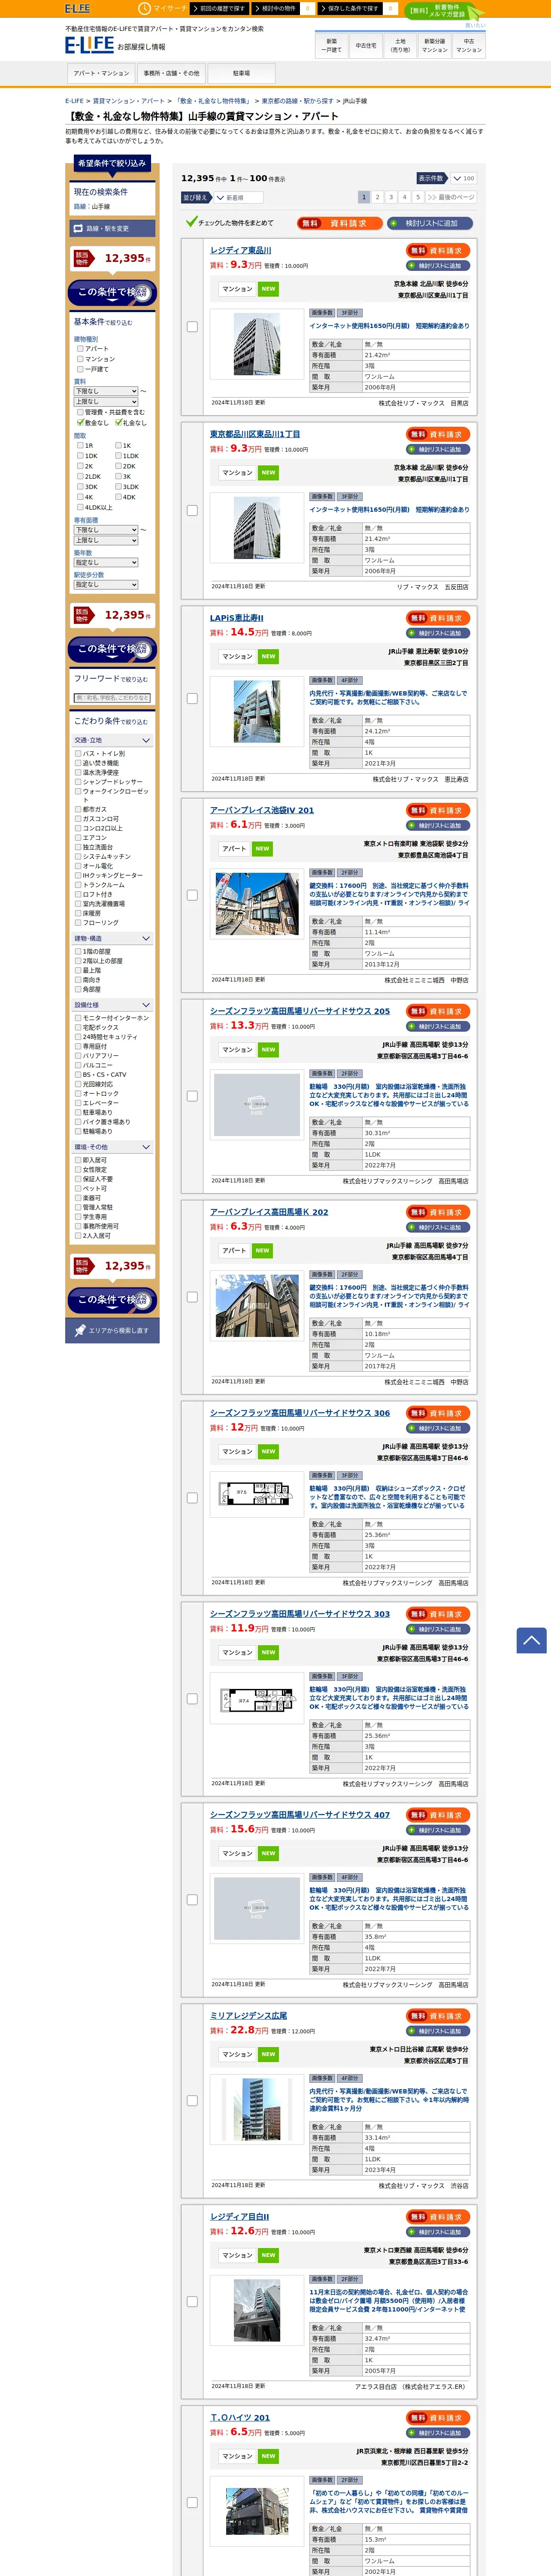Image resolution: width=551 pixels, height=2576 pixels.
Task: Open 東京都品川区東品川1丁目 listing title
Action: [x=255, y=434]
